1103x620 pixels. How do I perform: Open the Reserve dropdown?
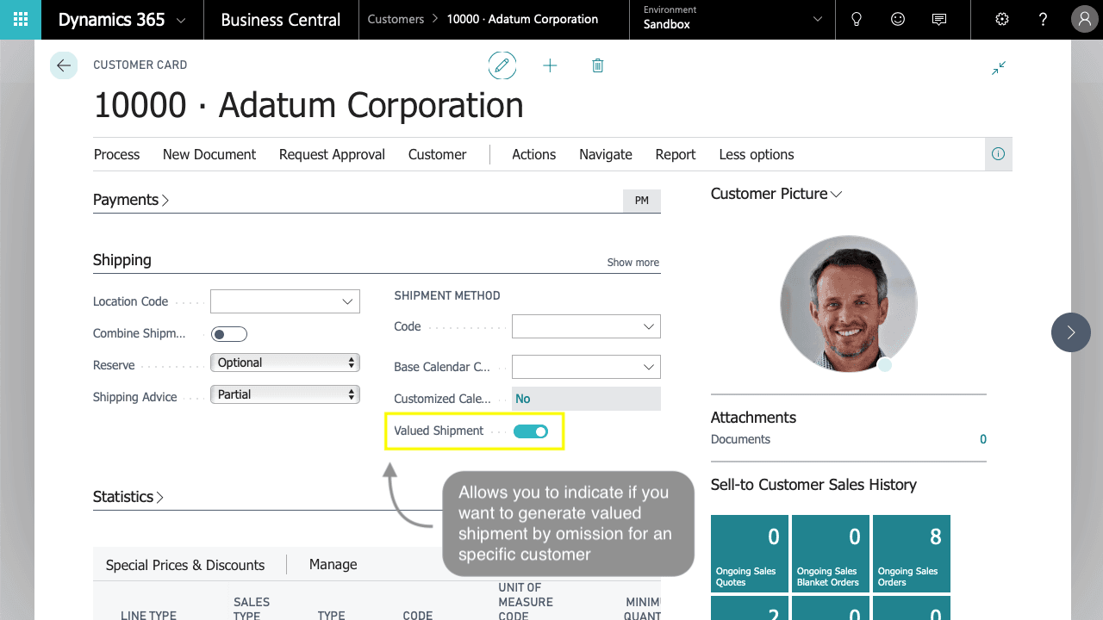(285, 363)
